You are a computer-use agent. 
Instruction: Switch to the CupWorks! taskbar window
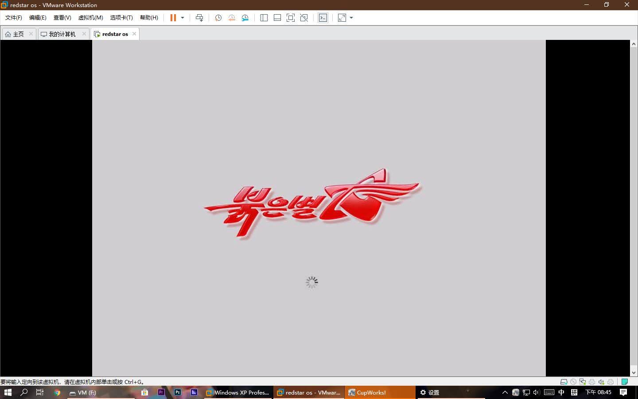click(380, 392)
